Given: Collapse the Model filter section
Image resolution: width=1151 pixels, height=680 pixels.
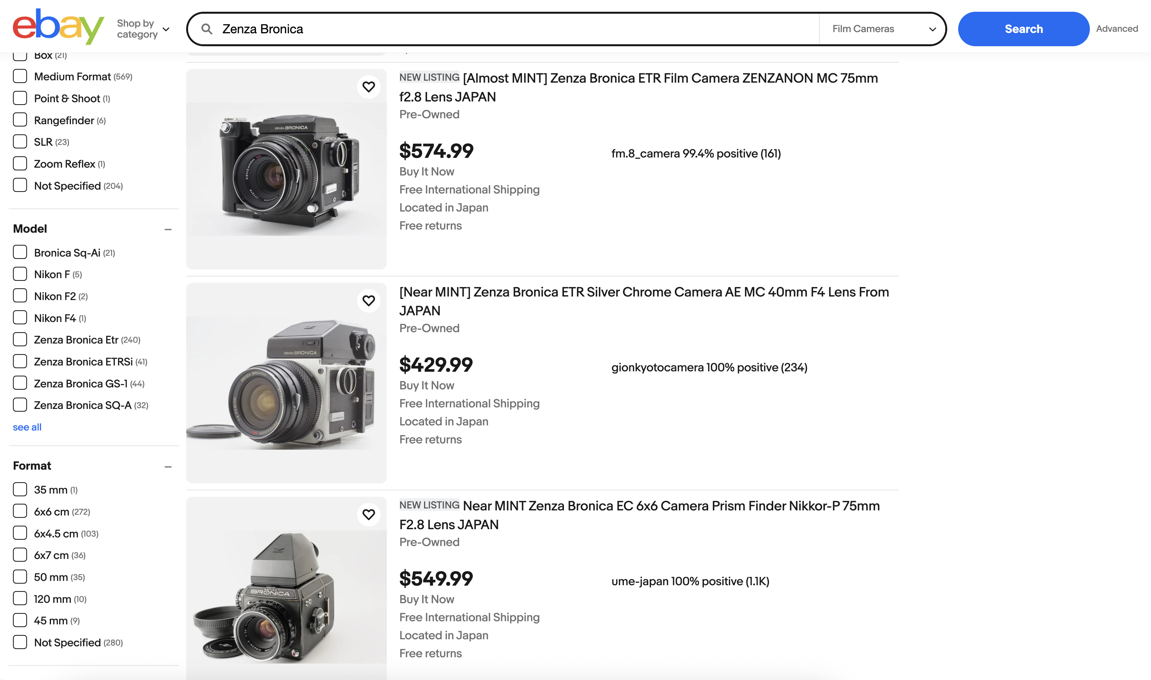Looking at the screenshot, I should (168, 229).
